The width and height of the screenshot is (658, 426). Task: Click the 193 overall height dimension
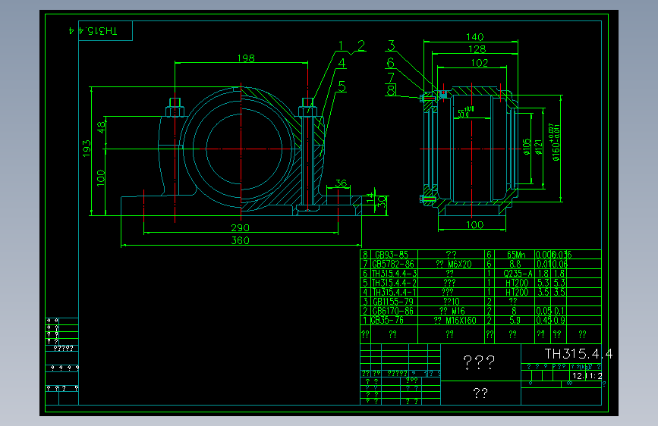[x=87, y=149]
